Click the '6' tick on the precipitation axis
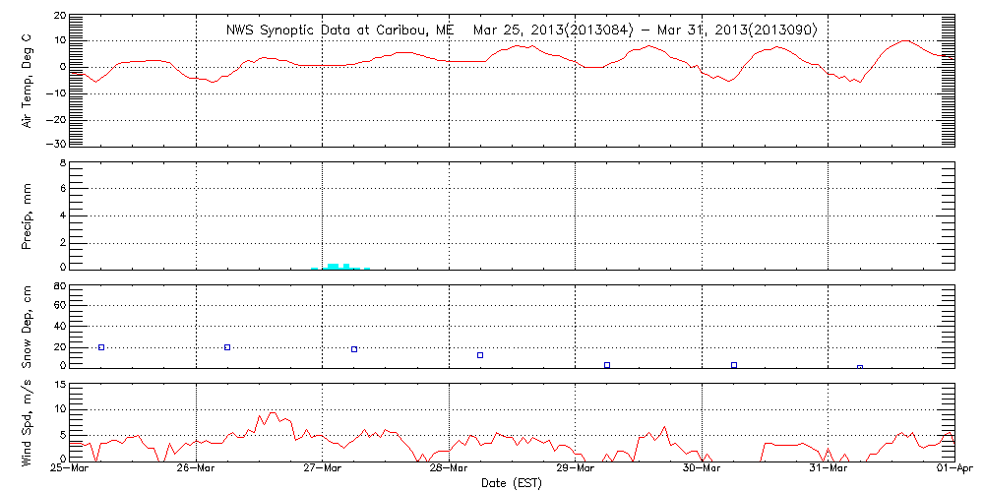 [61, 188]
